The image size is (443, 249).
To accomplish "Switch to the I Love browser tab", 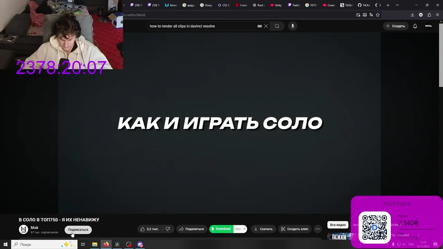I will click(x=241, y=5).
